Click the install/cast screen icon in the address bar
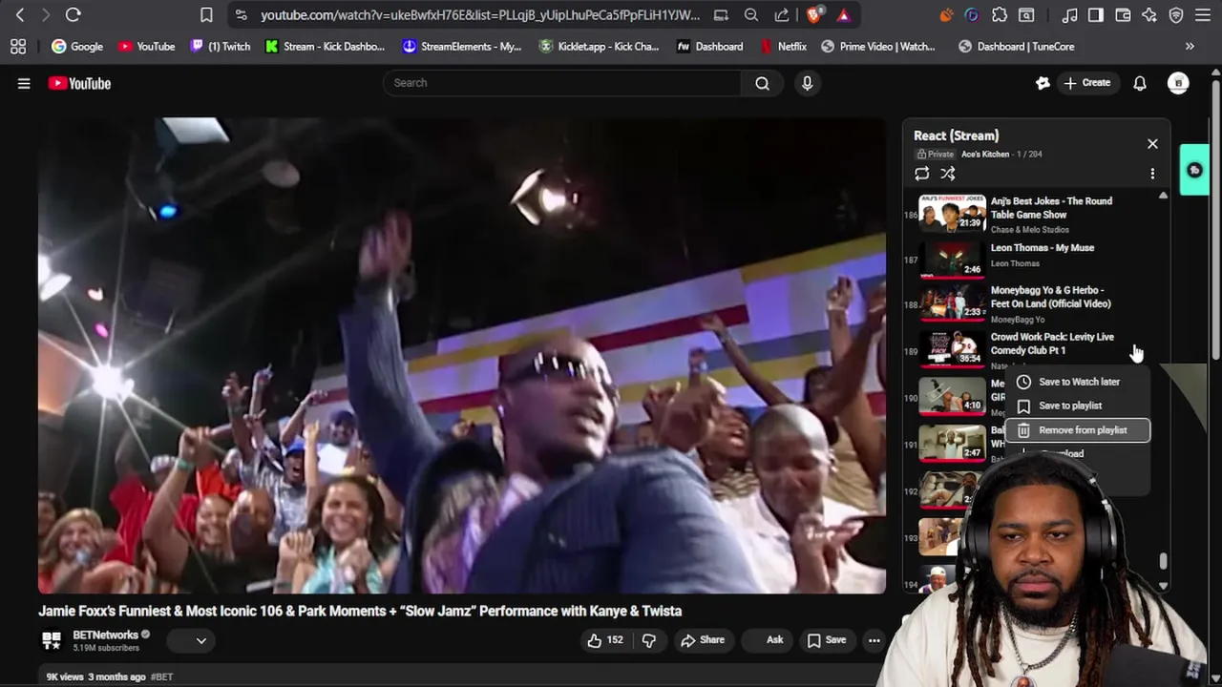The image size is (1222, 687). pos(721,15)
